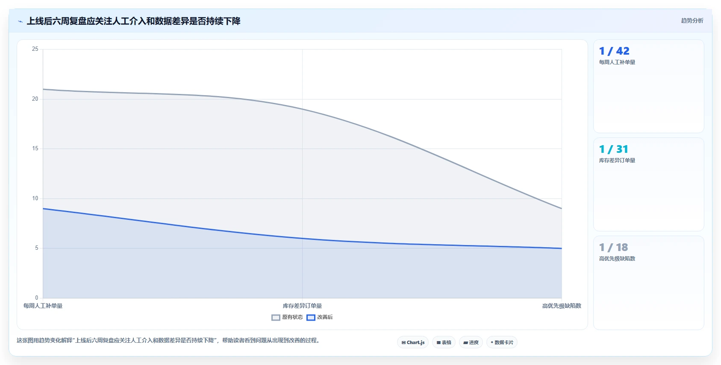Select the 数据卡片 tag
The height and width of the screenshot is (365, 721).
click(502, 342)
